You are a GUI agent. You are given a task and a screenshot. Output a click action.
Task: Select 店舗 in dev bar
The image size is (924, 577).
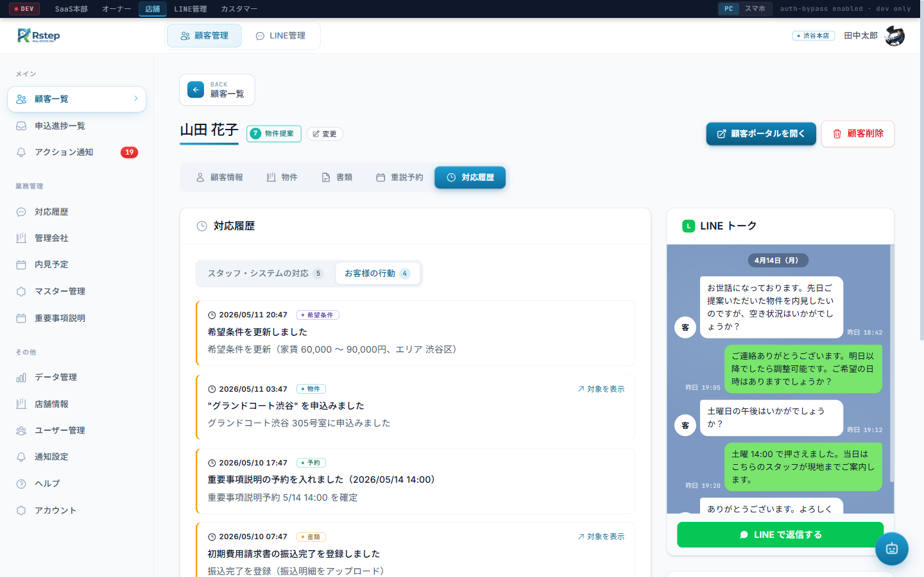[153, 9]
